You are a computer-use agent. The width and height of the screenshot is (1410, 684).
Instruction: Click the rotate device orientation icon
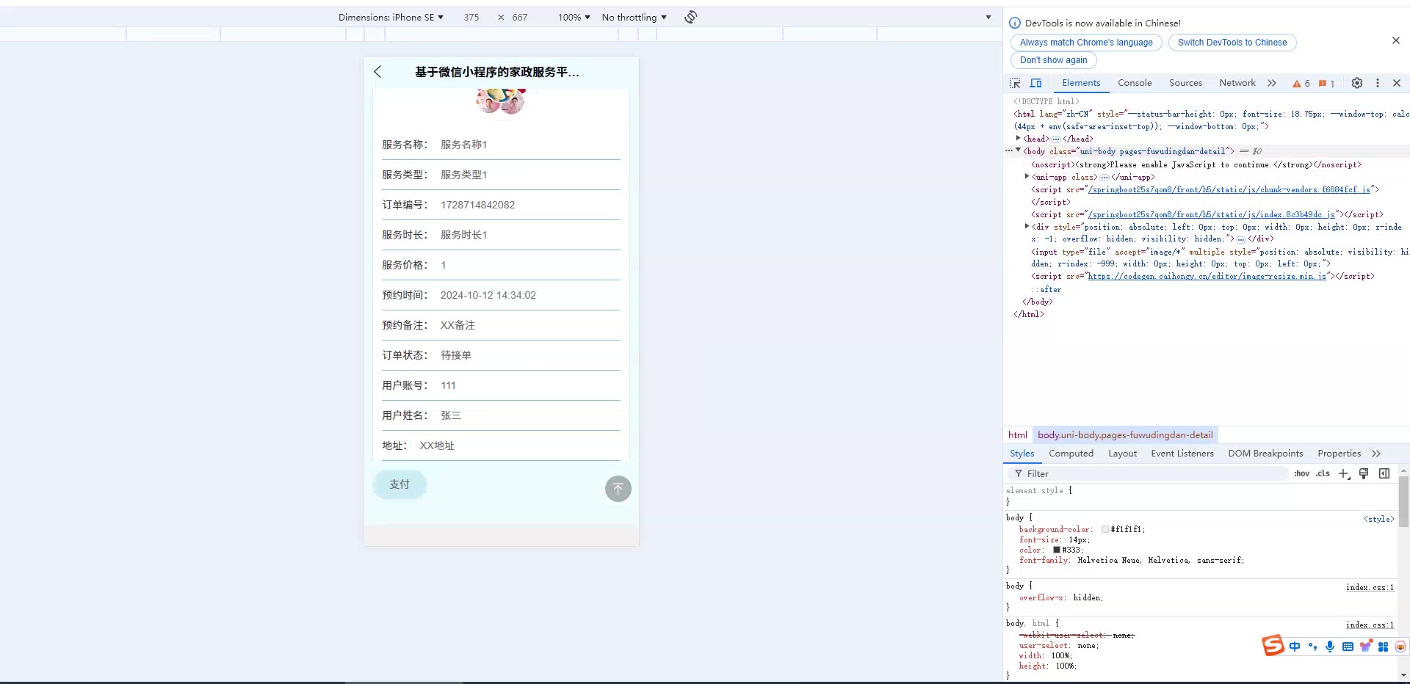(x=690, y=17)
